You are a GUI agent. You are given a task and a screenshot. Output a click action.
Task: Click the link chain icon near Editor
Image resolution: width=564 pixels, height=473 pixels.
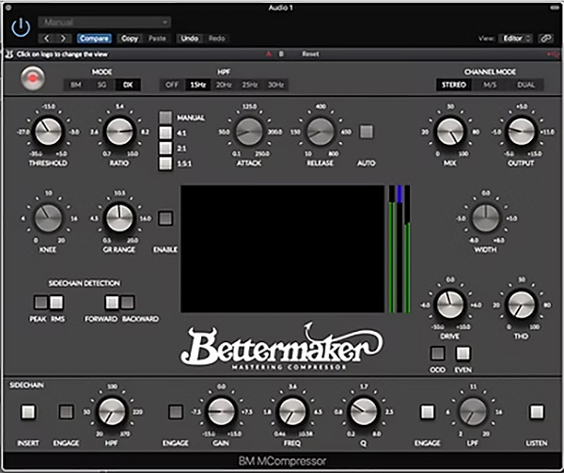pos(545,39)
